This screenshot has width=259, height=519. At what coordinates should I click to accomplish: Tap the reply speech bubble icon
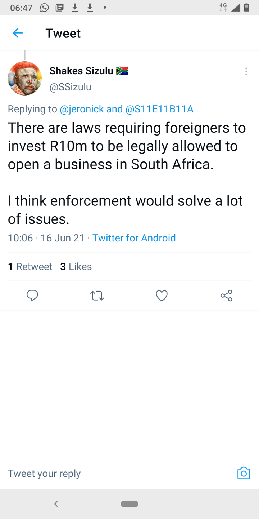[32, 296]
